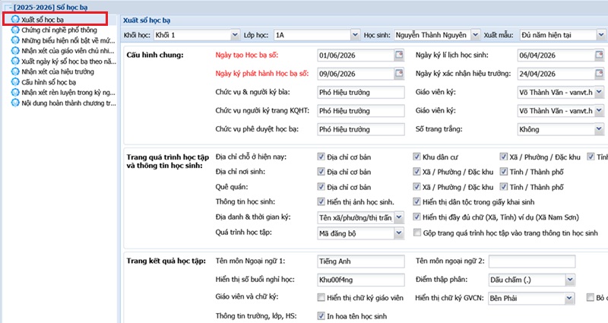The image size is (608, 323).
Task: Open calendar for Ngày ký phát hành Học bạ số
Action: pos(399,73)
